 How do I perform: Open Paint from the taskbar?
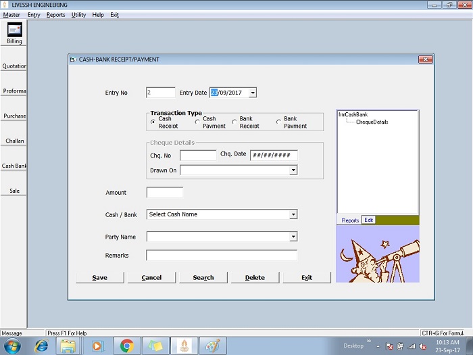pyautogui.click(x=213, y=346)
